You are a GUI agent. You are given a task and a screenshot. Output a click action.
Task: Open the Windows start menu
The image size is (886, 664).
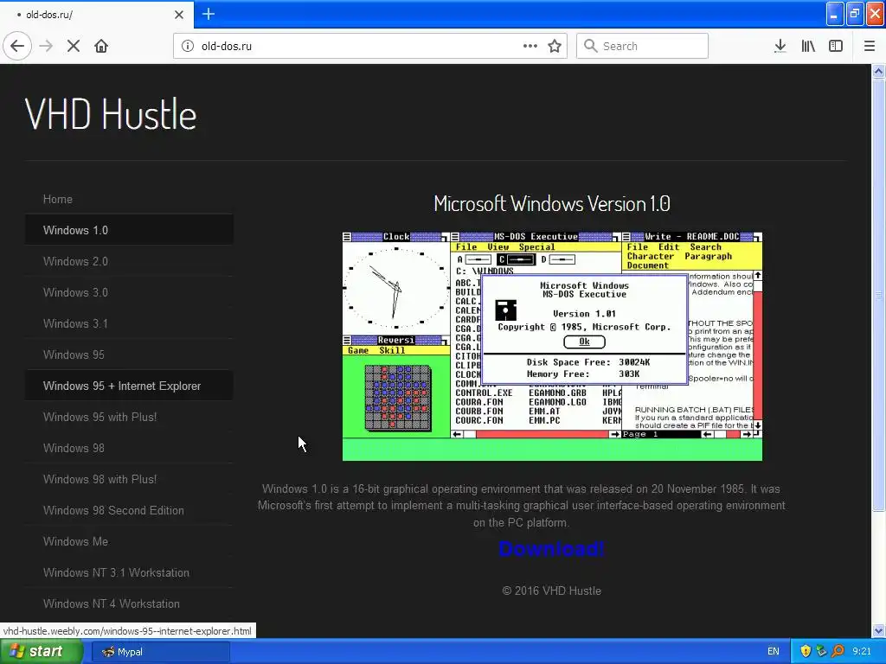[x=42, y=652]
